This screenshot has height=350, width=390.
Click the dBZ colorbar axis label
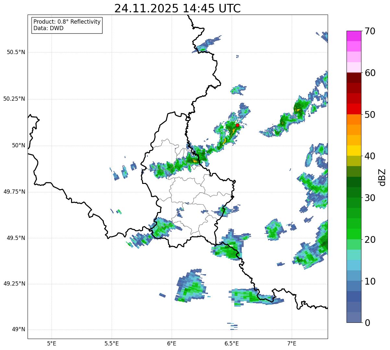click(x=382, y=177)
